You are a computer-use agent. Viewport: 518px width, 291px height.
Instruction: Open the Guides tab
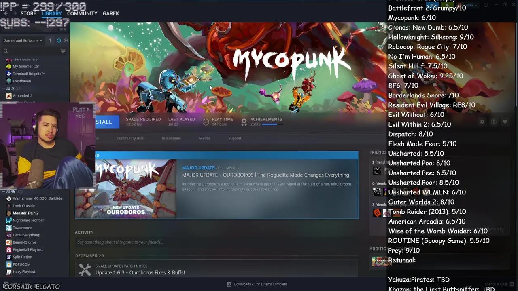pos(204,138)
